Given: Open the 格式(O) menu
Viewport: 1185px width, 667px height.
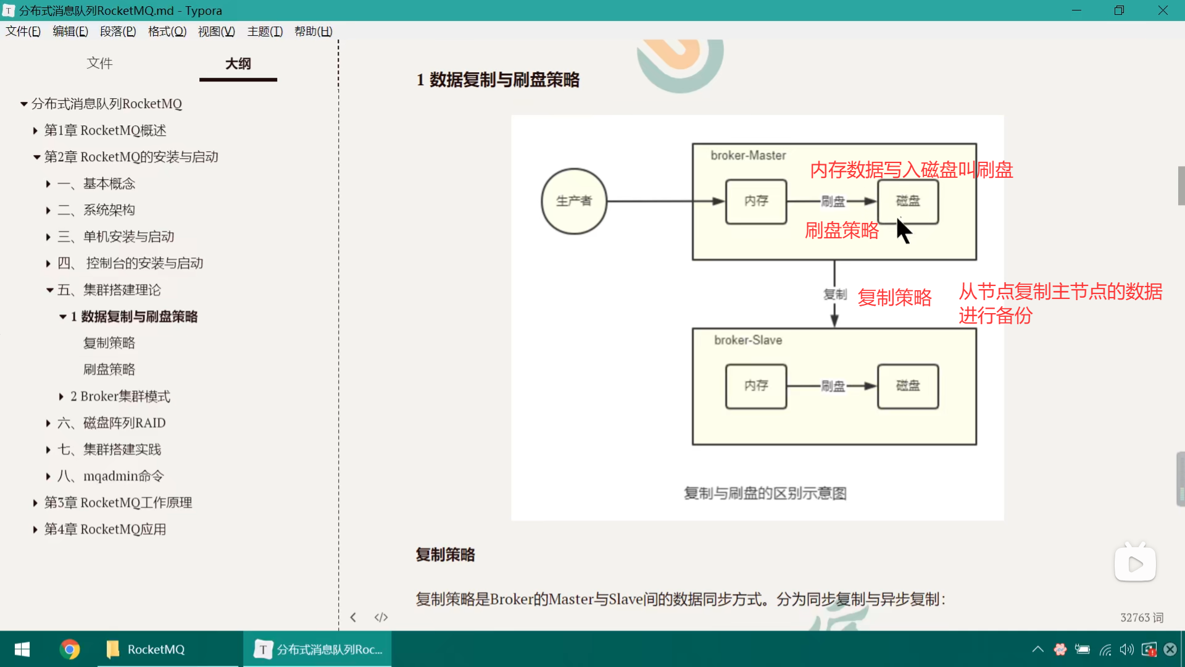Looking at the screenshot, I should [x=167, y=31].
